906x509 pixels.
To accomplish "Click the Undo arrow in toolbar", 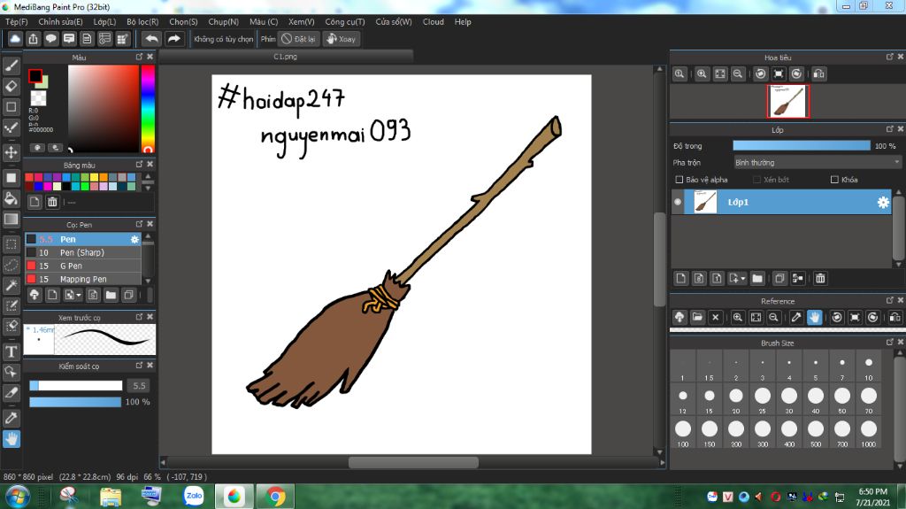I will tap(152, 39).
